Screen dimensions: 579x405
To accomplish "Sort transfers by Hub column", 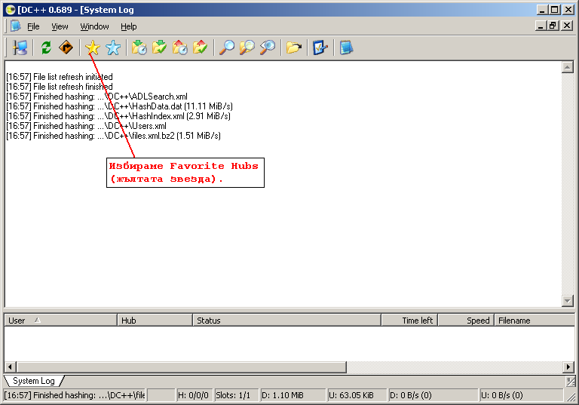I will [x=155, y=321].
